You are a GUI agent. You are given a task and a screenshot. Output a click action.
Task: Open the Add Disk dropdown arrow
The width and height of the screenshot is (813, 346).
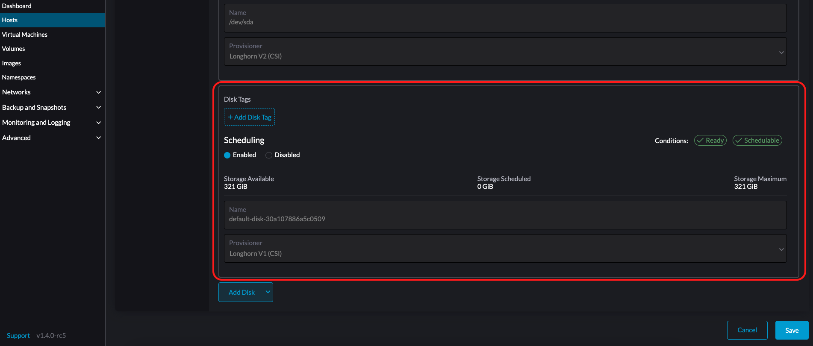[x=268, y=292]
